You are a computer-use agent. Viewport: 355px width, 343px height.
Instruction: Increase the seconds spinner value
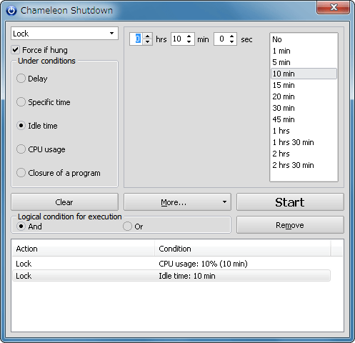231,36
